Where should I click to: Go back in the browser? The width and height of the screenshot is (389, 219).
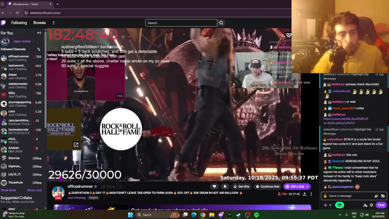click(3, 13)
